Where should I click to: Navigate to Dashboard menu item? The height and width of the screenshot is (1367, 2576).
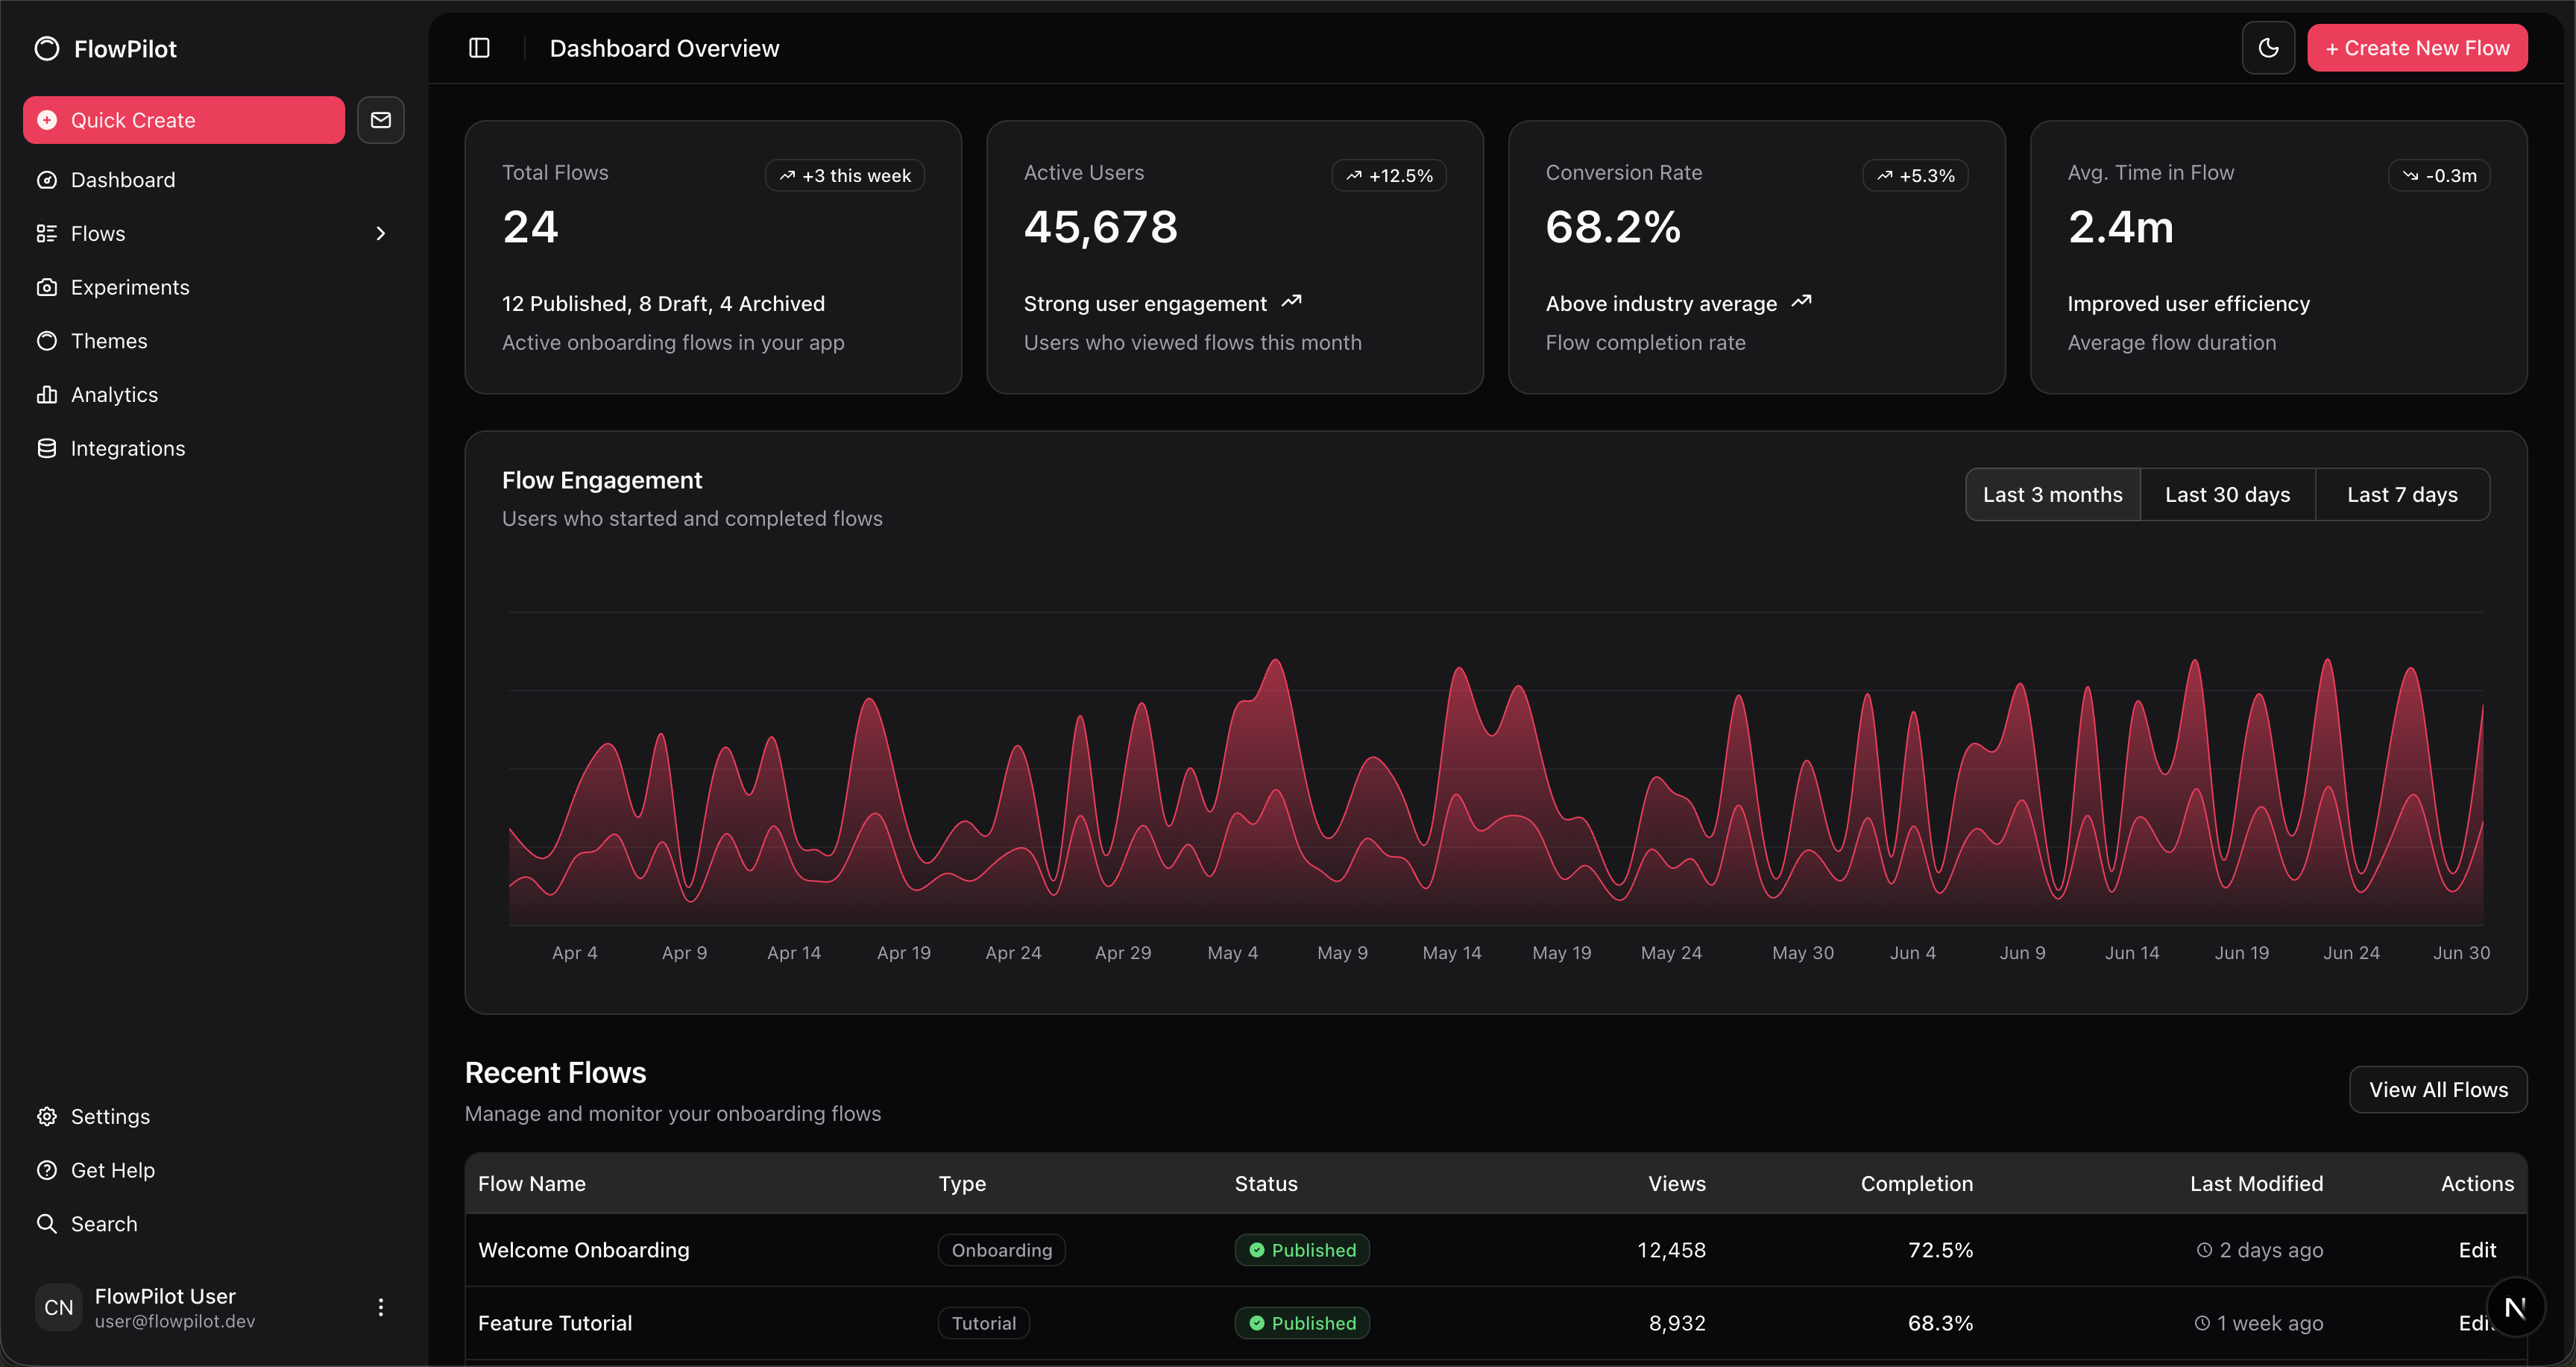point(123,180)
